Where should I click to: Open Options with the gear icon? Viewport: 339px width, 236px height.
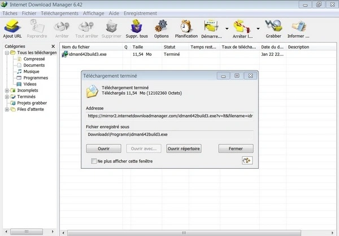click(161, 27)
